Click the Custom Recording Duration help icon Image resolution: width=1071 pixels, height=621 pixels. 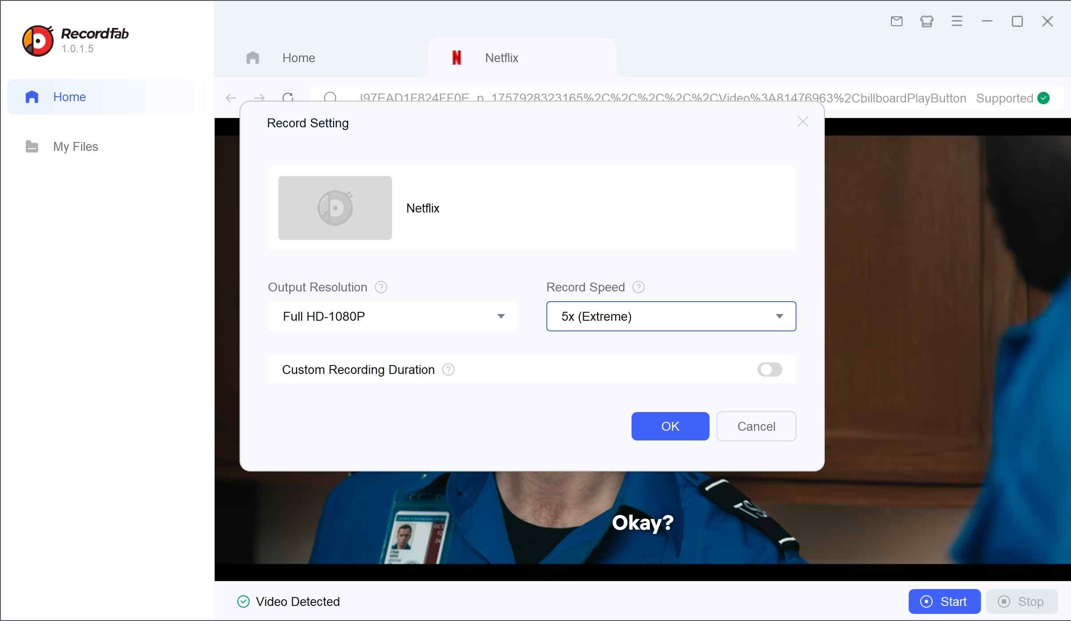pyautogui.click(x=448, y=369)
